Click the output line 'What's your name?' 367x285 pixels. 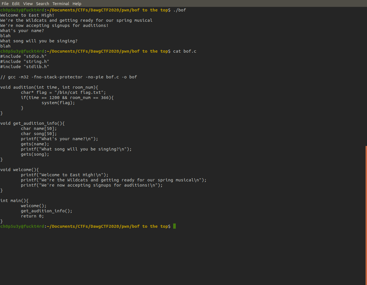pyautogui.click(x=22, y=31)
